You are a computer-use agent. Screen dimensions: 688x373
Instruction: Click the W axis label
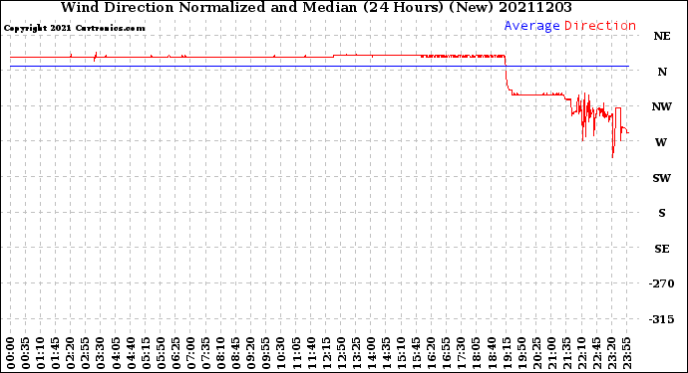(661, 142)
